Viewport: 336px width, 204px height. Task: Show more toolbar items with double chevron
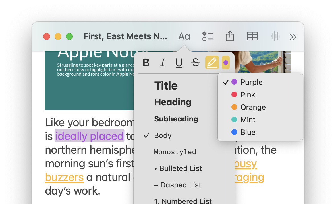point(293,37)
